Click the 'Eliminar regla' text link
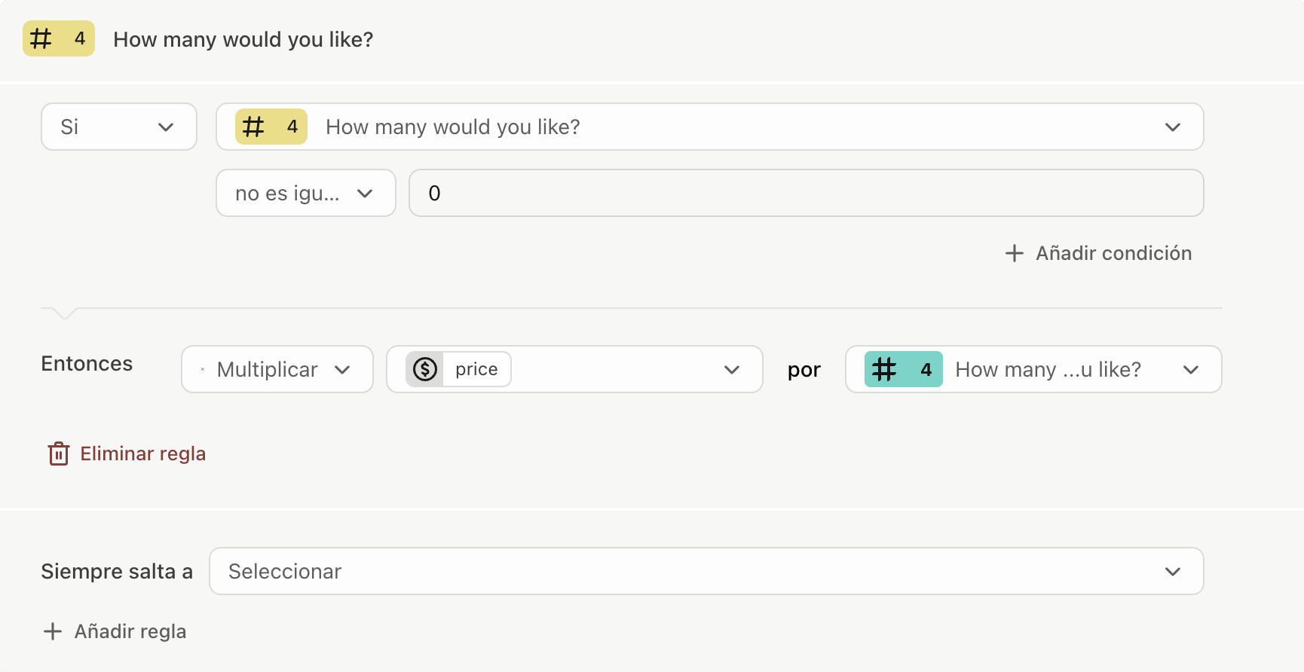Image resolution: width=1304 pixels, height=672 pixels. [x=142, y=454]
